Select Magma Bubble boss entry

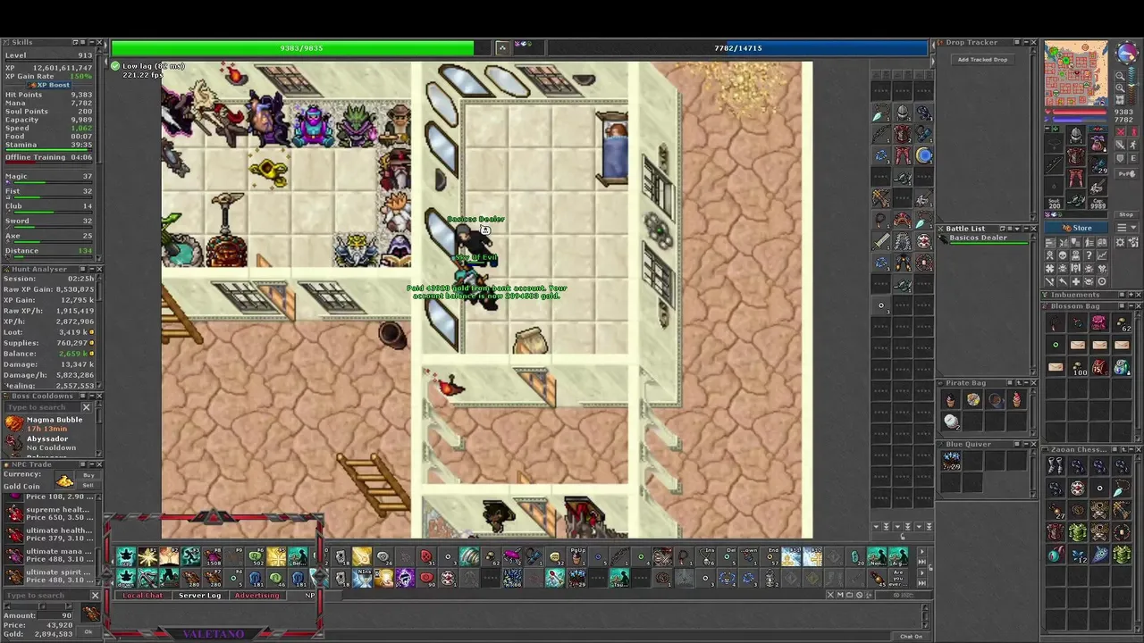pyautogui.click(x=49, y=424)
